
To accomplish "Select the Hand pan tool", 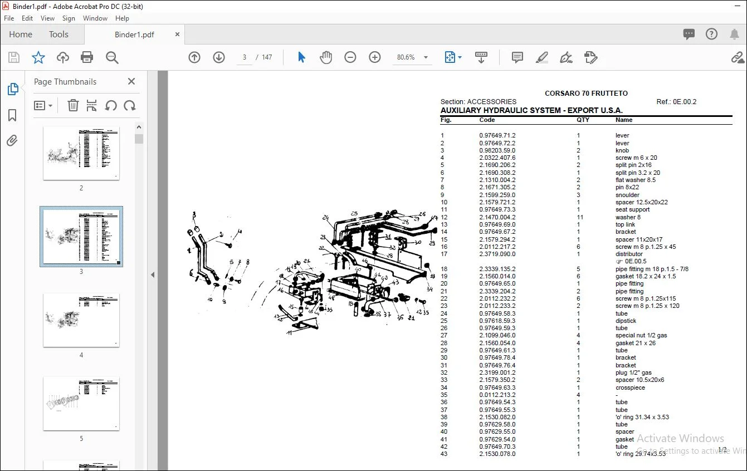I will 326,57.
